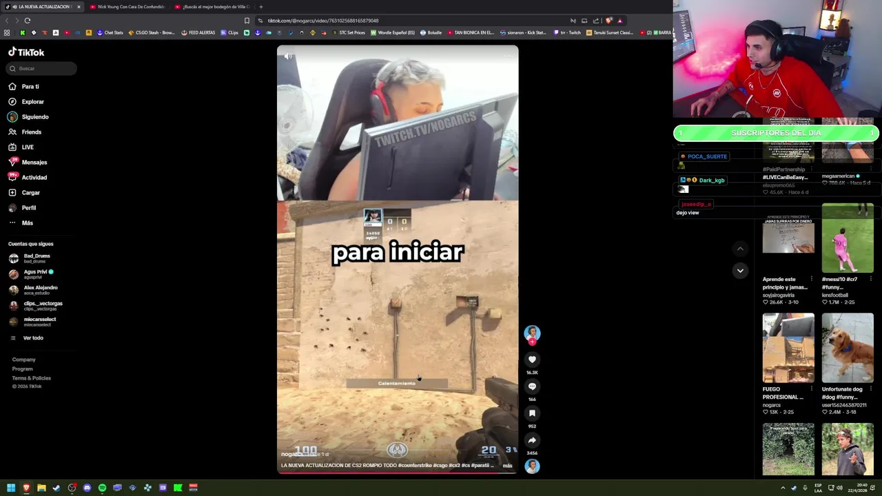Go to the Siguiendo feed
The height and width of the screenshot is (496, 882).
point(28,117)
